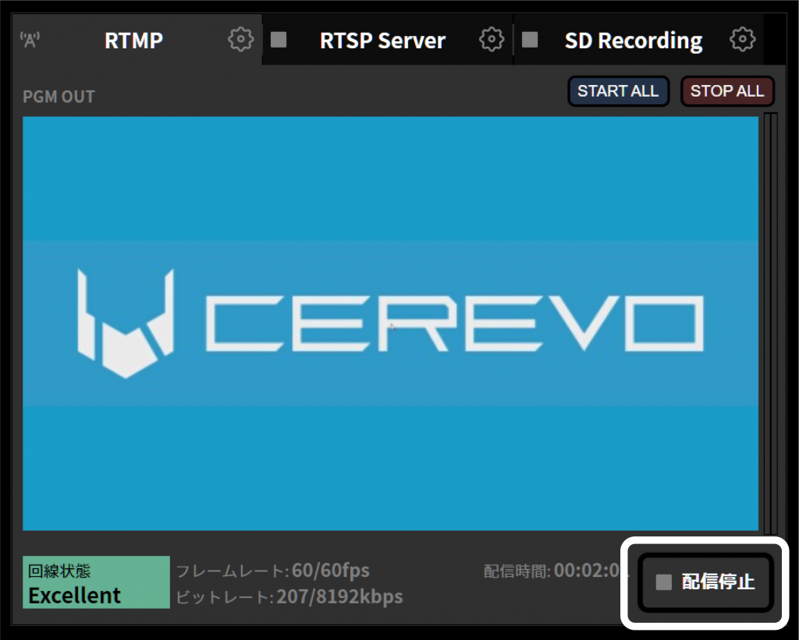Open RTMP settings gear icon
The width and height of the screenshot is (799, 640).
click(x=240, y=39)
